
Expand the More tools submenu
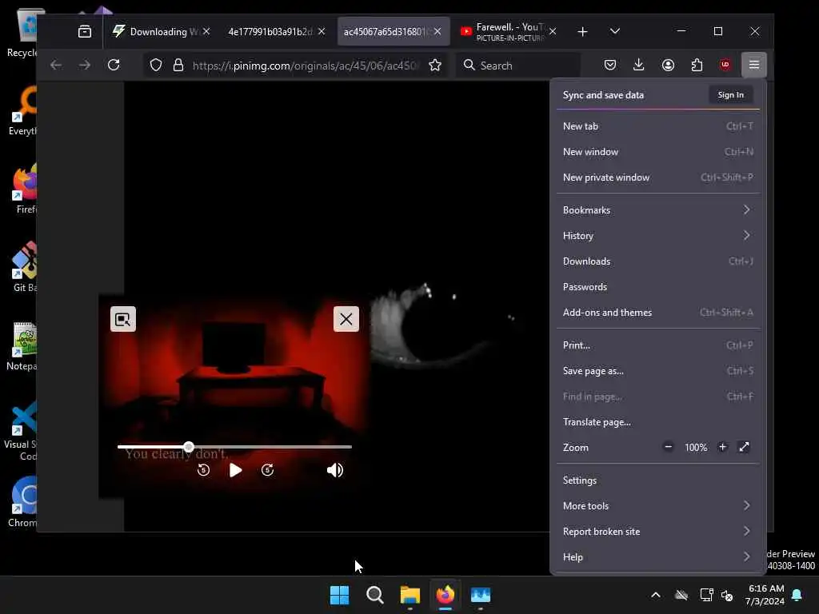(x=657, y=505)
